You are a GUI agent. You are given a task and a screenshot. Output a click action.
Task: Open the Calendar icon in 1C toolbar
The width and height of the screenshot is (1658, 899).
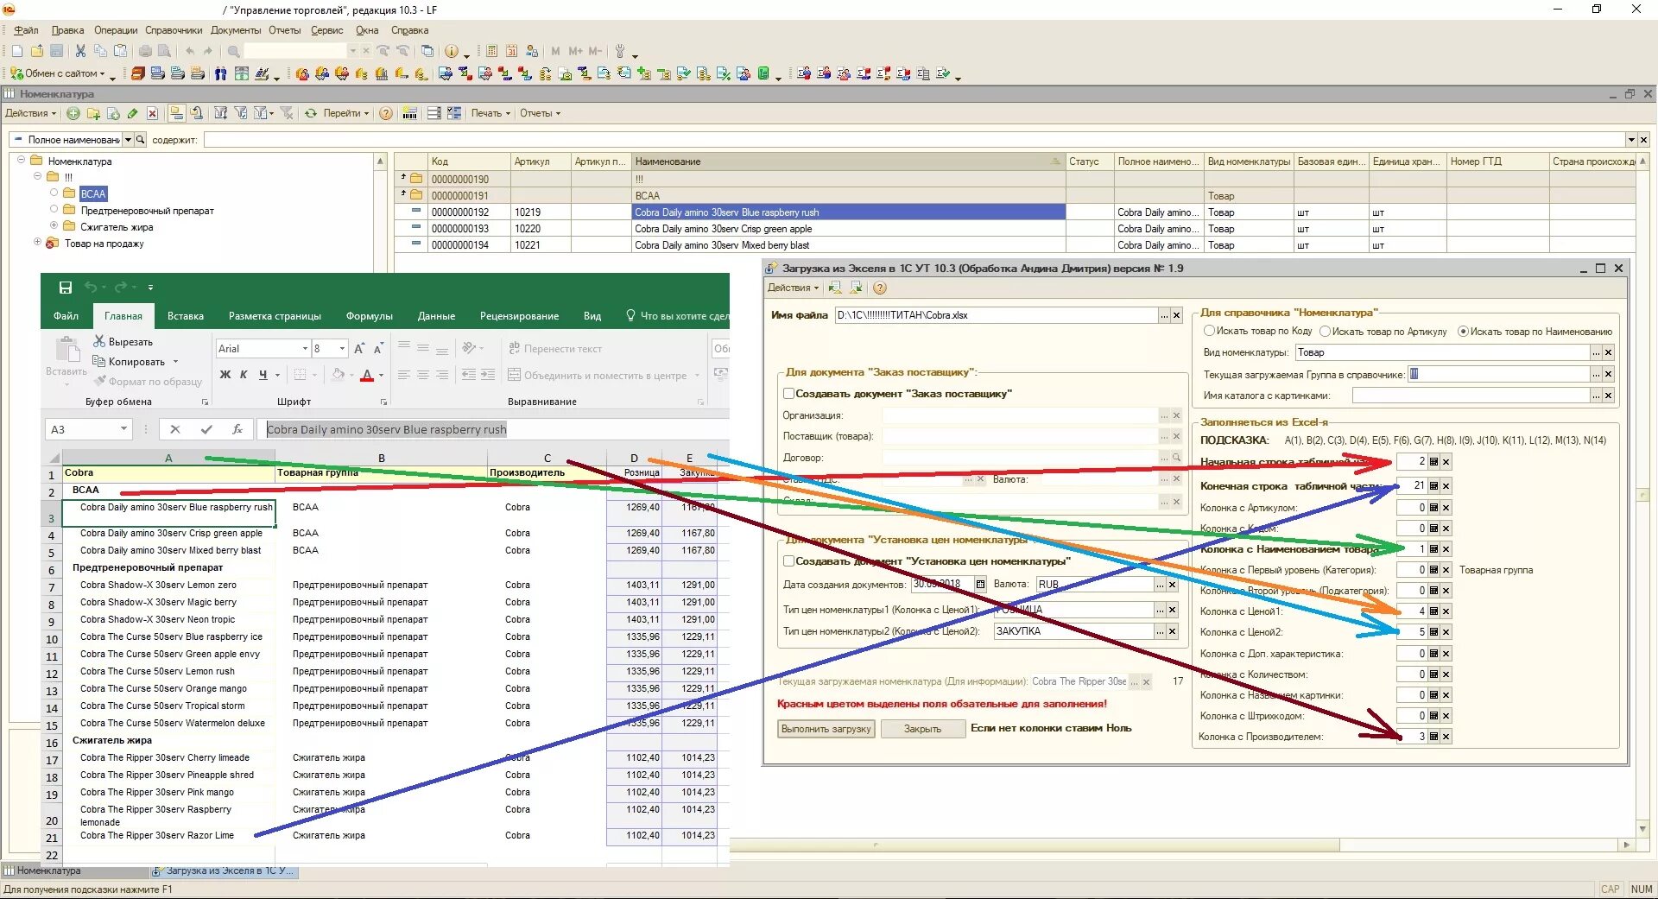click(x=511, y=52)
